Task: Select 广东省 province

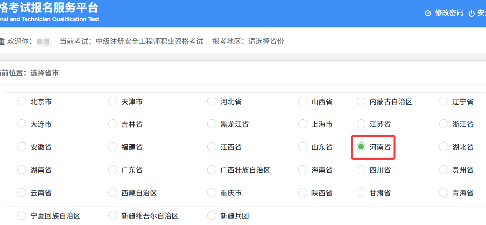Action: pyautogui.click(x=113, y=170)
